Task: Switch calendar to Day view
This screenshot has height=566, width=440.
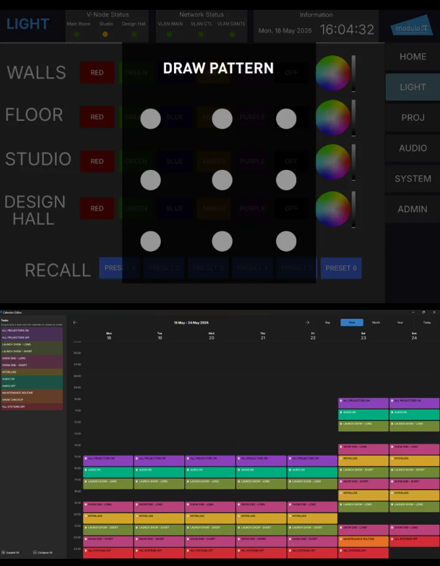Action: (328, 322)
